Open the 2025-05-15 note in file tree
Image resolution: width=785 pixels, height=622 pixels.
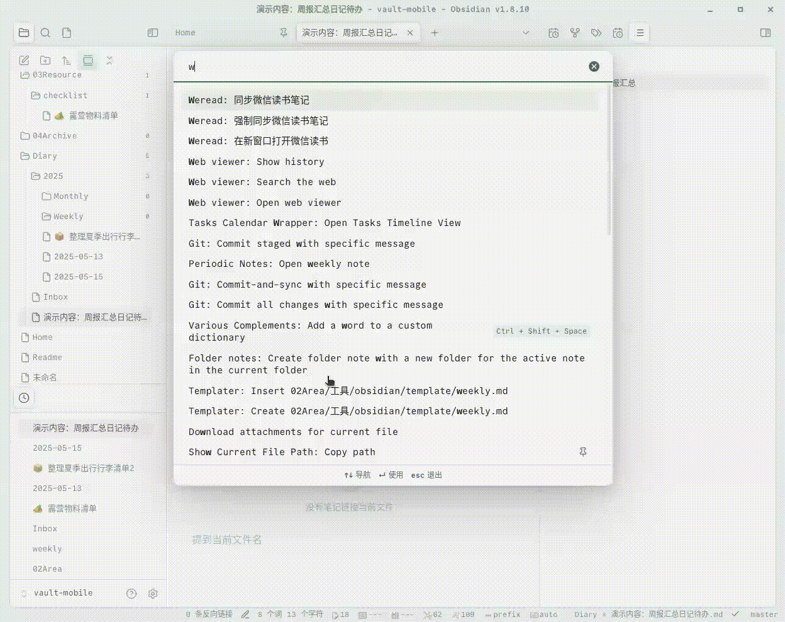click(x=79, y=277)
